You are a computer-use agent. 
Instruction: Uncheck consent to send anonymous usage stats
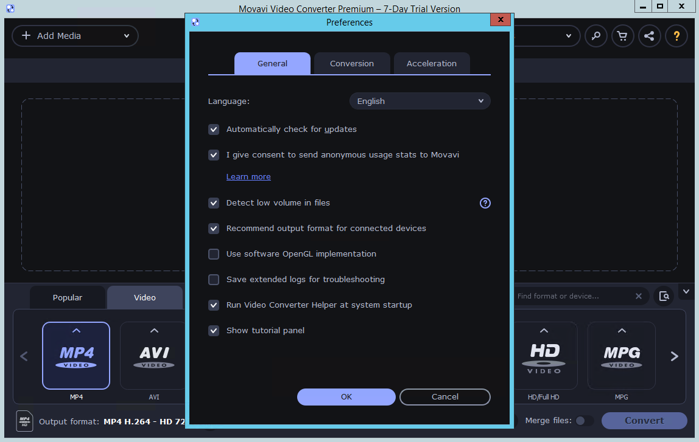click(x=214, y=155)
